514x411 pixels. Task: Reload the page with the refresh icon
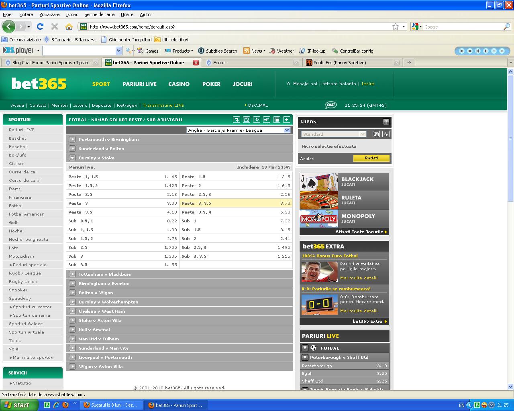pos(40,26)
